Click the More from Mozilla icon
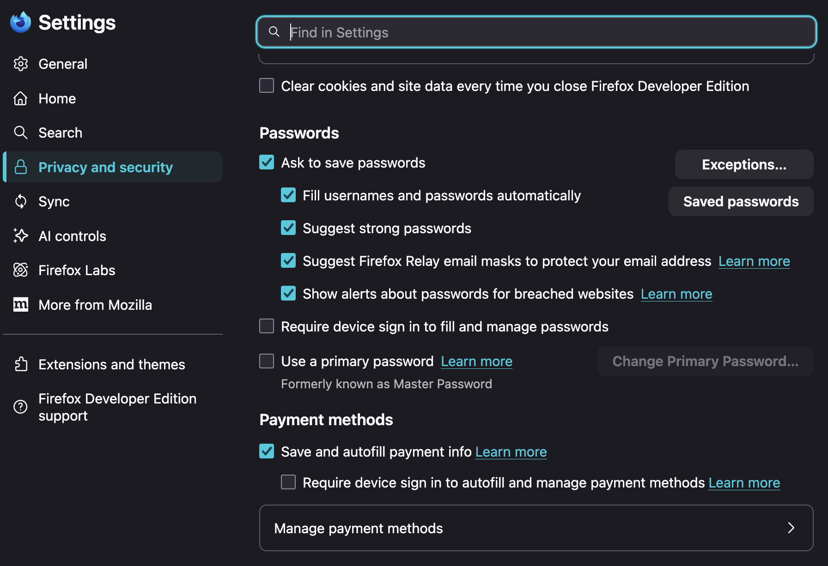The height and width of the screenshot is (566, 828). pos(21,305)
